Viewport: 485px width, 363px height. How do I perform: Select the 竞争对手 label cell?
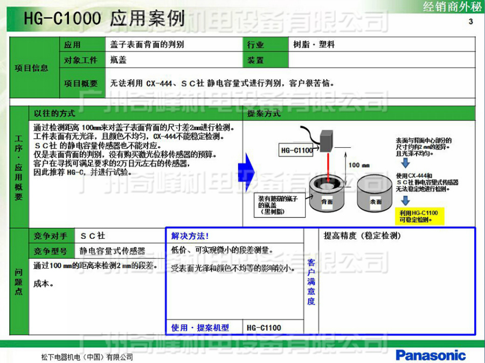coord(51,236)
